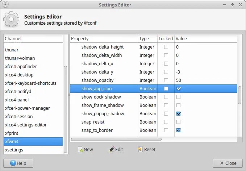246x171 pixels.
Task: Toggle show_app_icon value checkbox
Action: tap(179, 89)
